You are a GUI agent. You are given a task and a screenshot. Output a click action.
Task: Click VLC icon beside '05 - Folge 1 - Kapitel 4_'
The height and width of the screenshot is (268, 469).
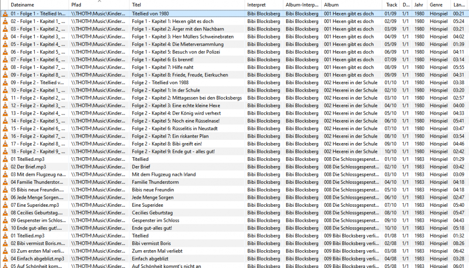pyautogui.click(x=5, y=44)
